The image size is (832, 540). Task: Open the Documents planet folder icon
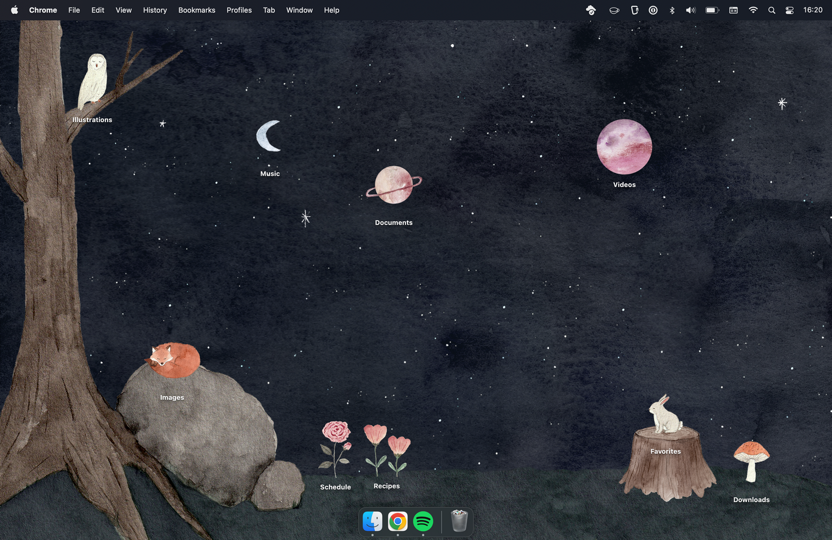pyautogui.click(x=394, y=185)
